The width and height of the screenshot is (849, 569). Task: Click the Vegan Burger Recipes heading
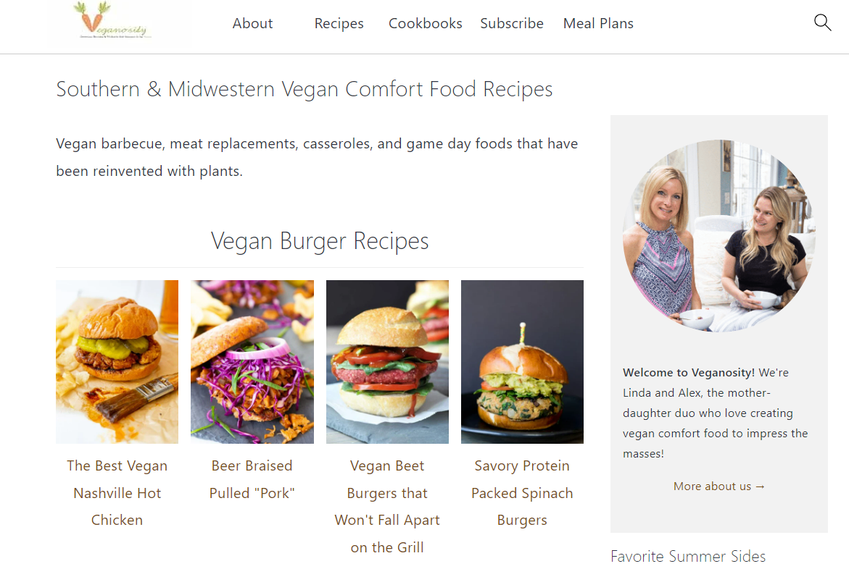point(320,241)
